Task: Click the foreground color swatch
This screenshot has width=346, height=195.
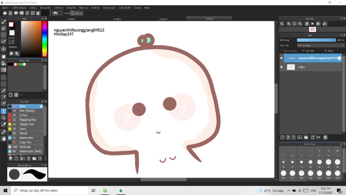Action: click(x=11, y=24)
